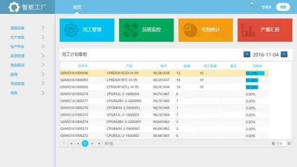297x167 pixels.
Task: Sort by the 订单号 column header
Action: 83,66
